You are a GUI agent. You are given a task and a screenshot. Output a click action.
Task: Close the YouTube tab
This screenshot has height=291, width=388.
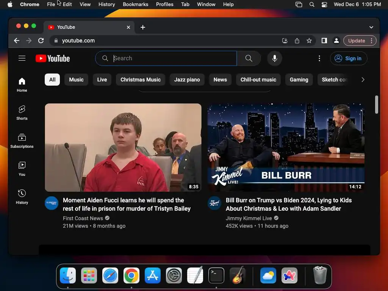pyautogui.click(x=128, y=27)
